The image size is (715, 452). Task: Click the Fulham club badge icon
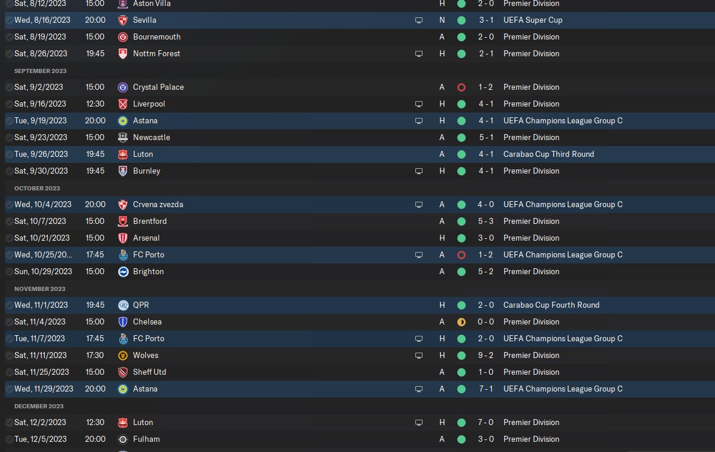(x=123, y=439)
